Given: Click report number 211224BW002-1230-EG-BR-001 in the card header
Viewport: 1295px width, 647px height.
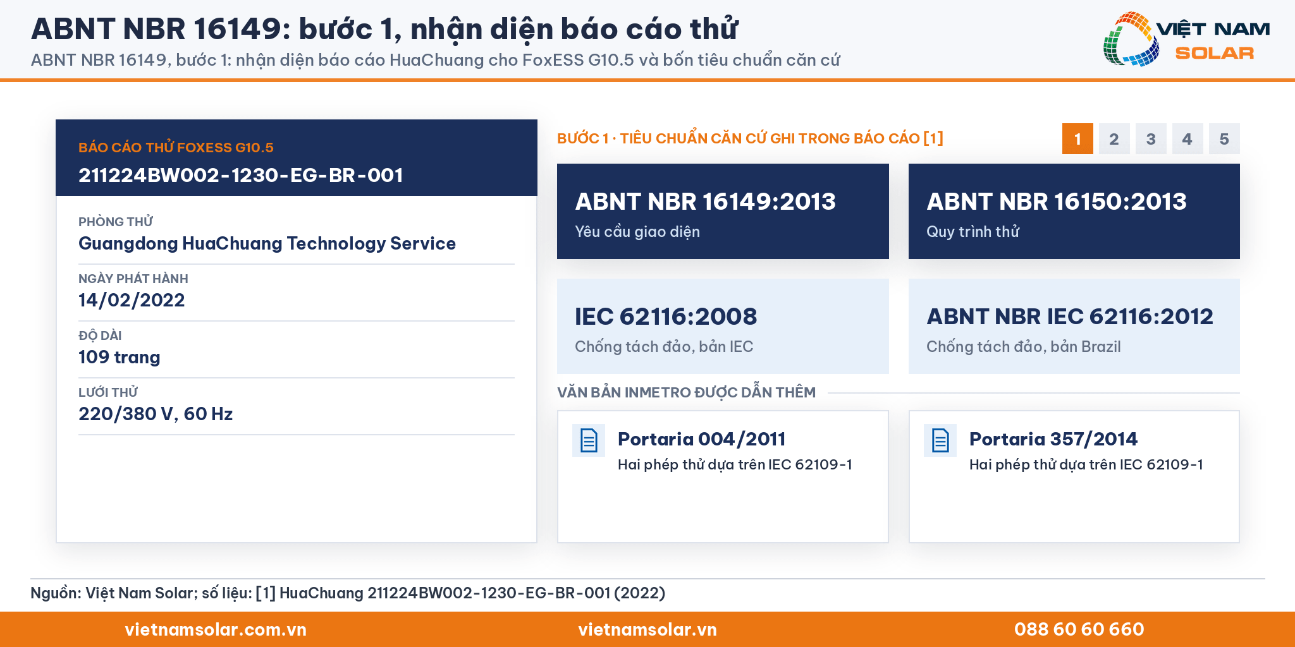Looking at the screenshot, I should 241,175.
